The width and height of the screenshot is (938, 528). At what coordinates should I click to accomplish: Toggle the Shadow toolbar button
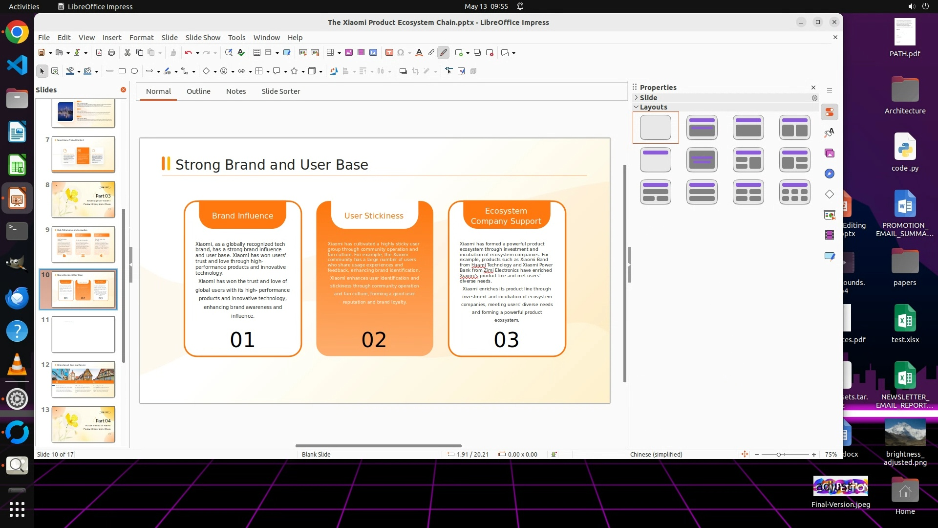(x=403, y=71)
